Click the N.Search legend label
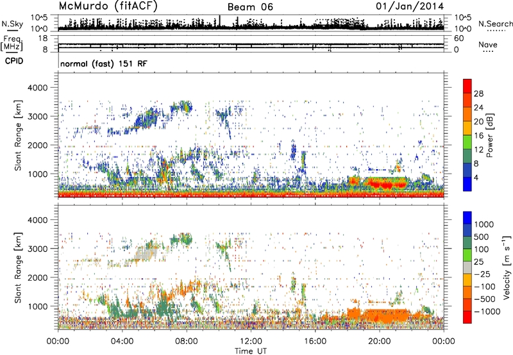The height and width of the screenshot is (355, 513). [496, 24]
